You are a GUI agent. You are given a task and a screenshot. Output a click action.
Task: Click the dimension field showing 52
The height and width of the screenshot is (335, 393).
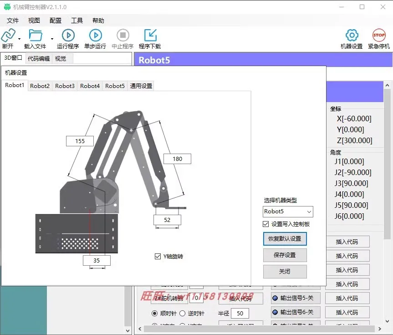coord(167,220)
